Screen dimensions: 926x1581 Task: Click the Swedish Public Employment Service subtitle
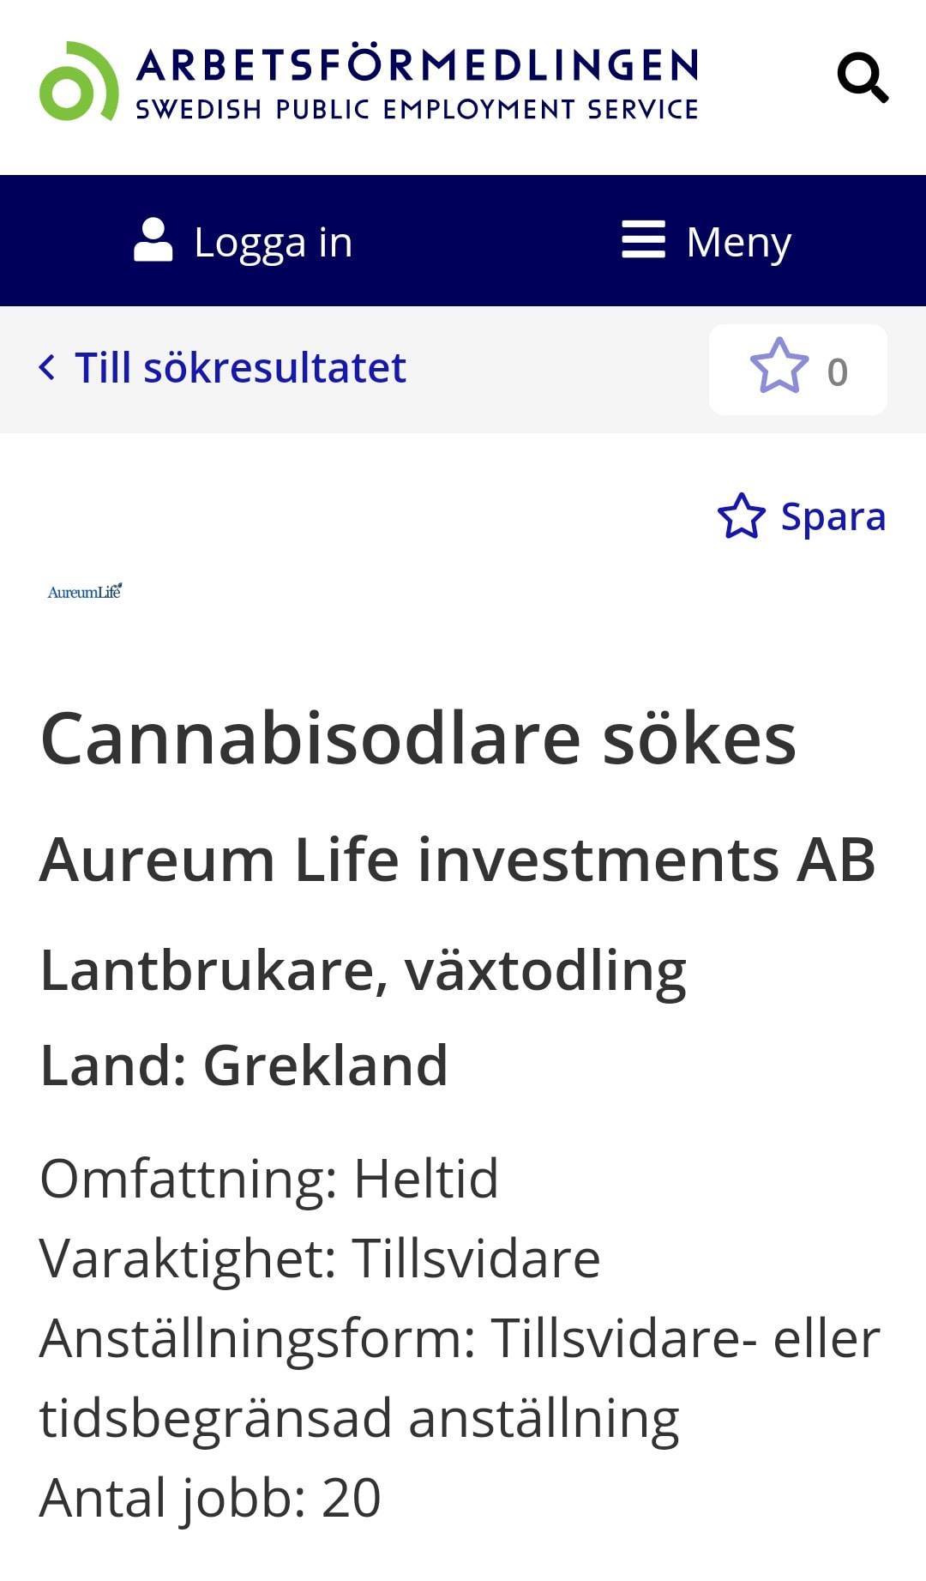pyautogui.click(x=418, y=110)
